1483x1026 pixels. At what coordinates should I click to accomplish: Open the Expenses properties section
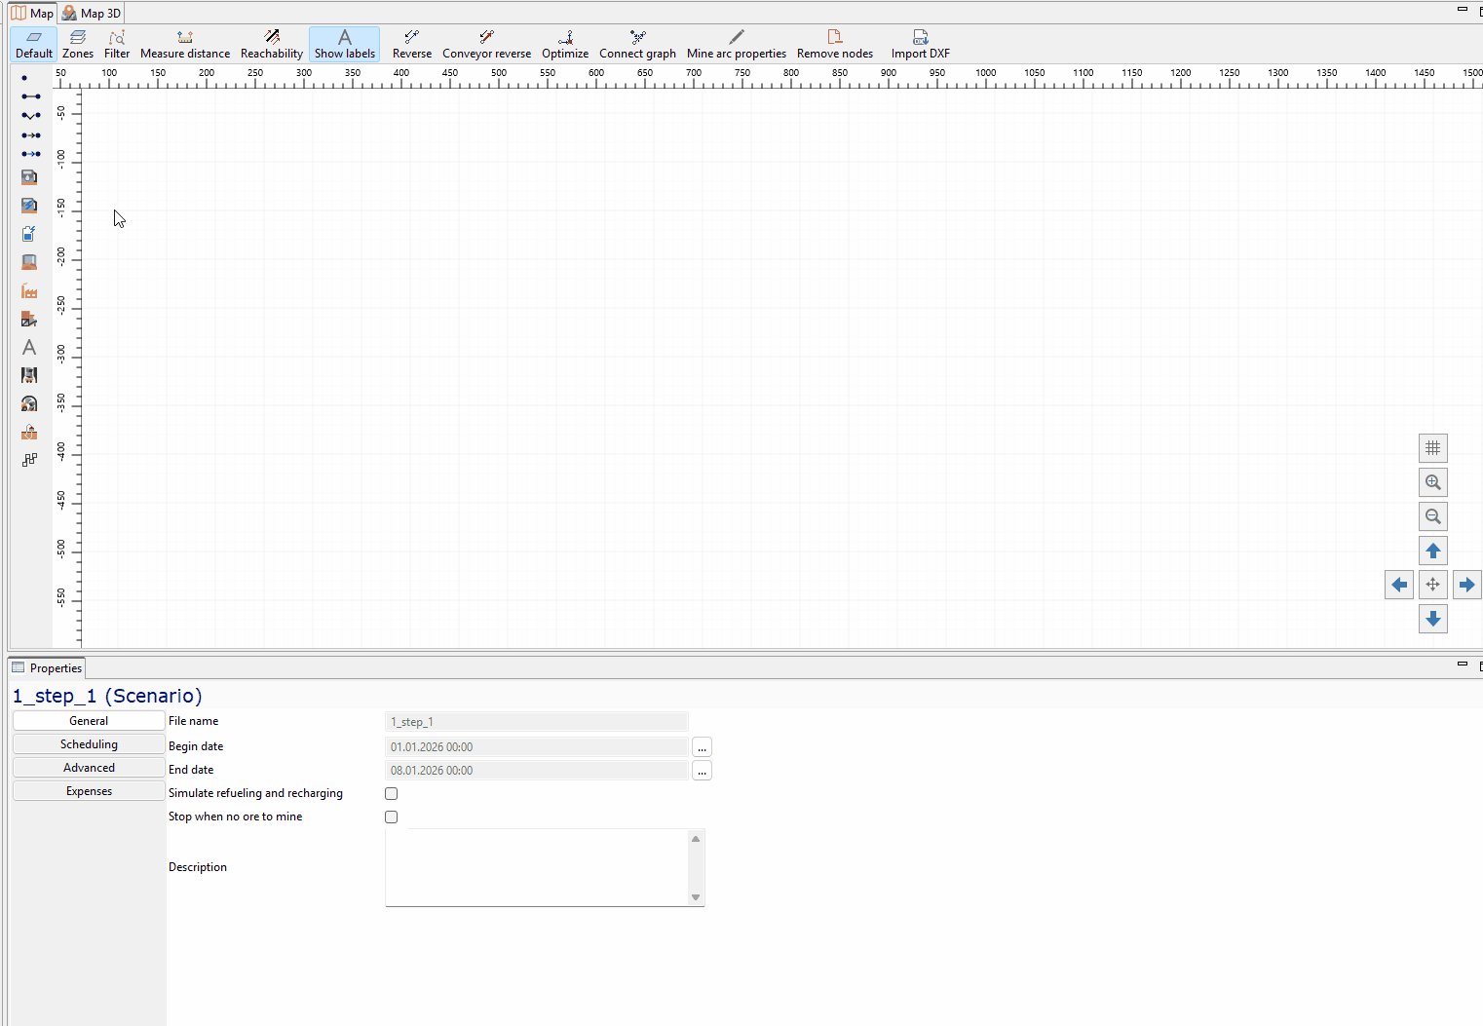pyautogui.click(x=89, y=791)
